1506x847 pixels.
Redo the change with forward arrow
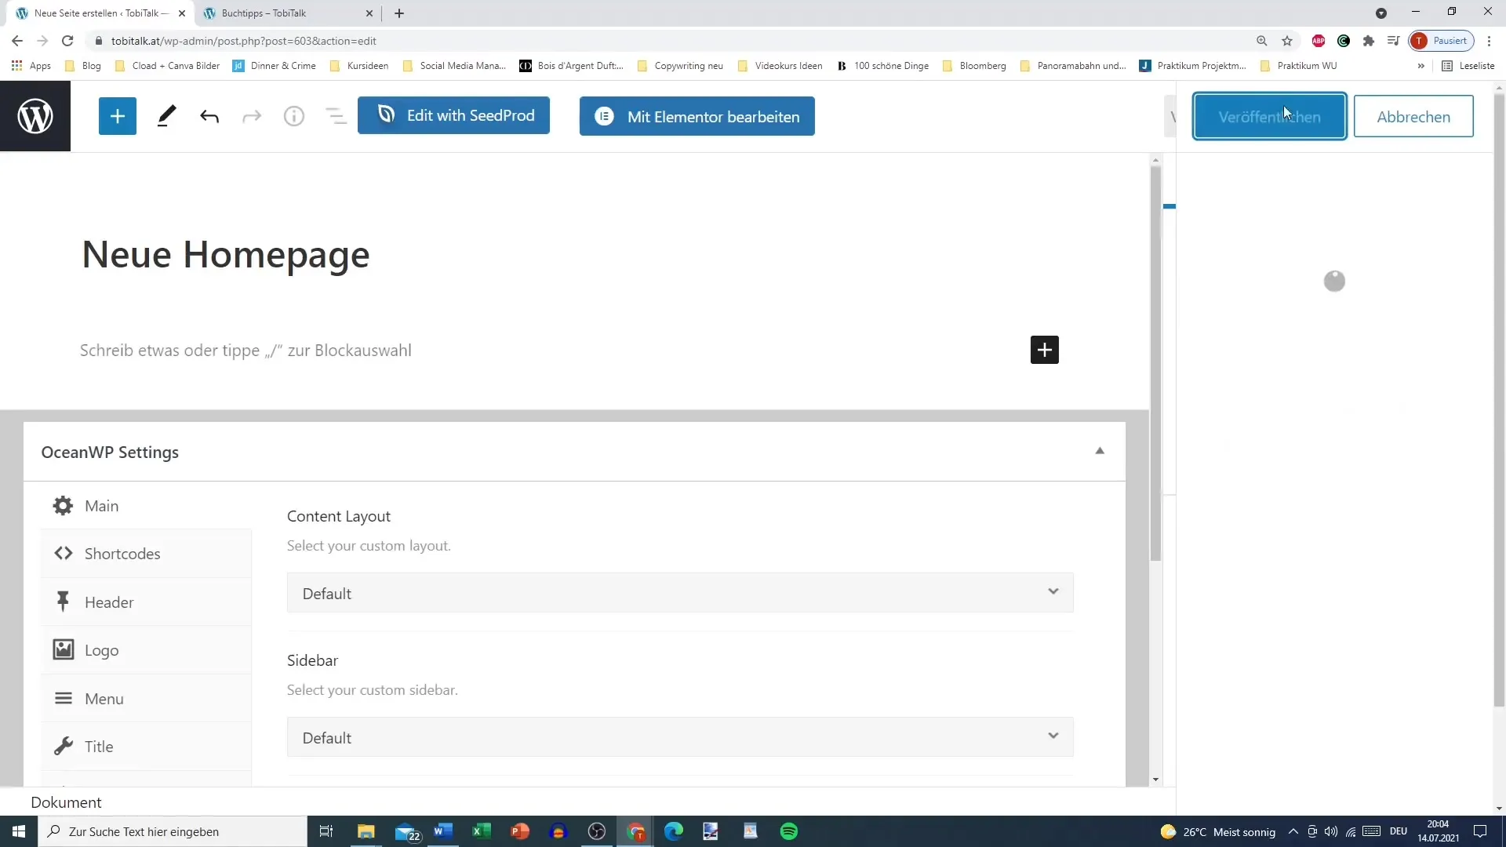coord(252,116)
